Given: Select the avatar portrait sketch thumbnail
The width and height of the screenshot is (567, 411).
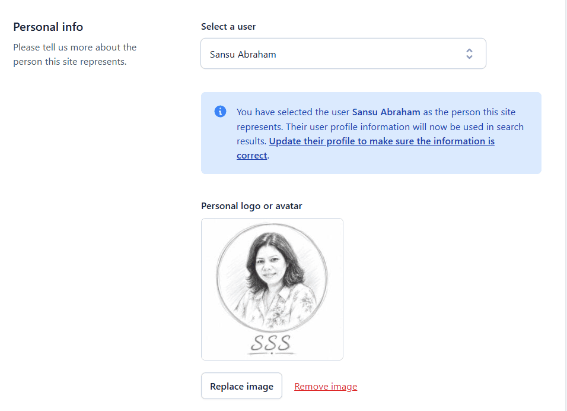Looking at the screenshot, I should 272,289.
